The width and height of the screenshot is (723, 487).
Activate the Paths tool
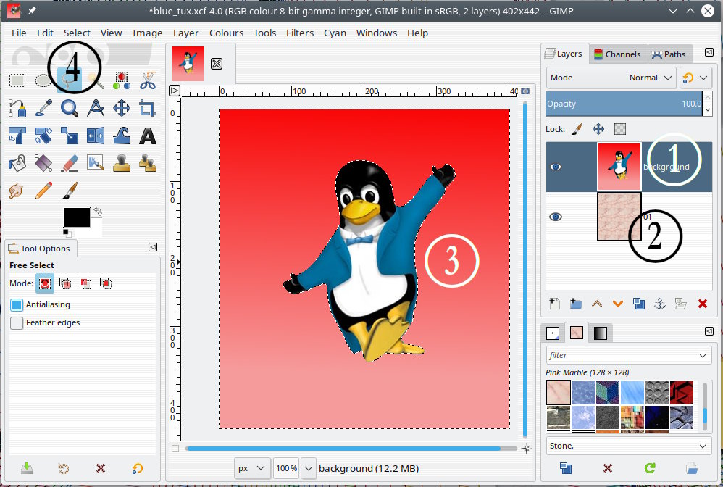click(17, 108)
